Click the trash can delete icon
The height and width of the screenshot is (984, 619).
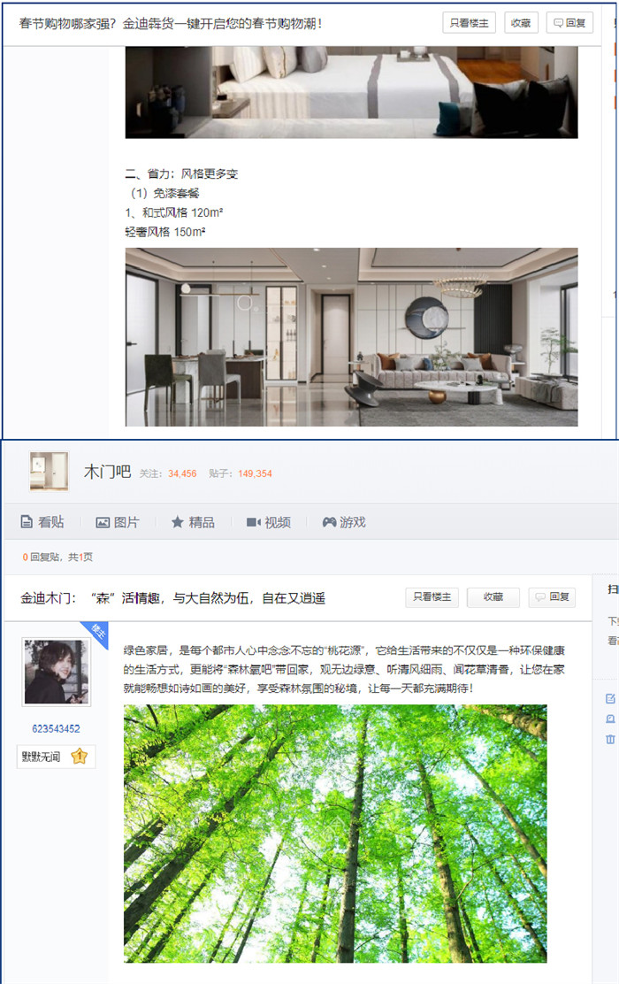coord(610,739)
